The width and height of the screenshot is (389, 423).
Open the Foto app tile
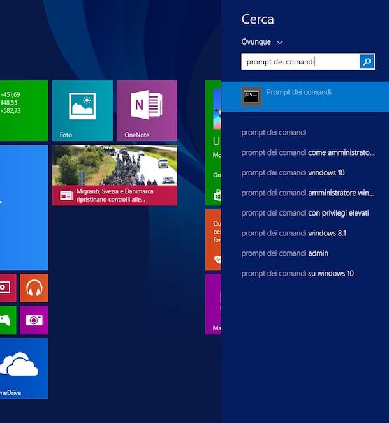82,110
